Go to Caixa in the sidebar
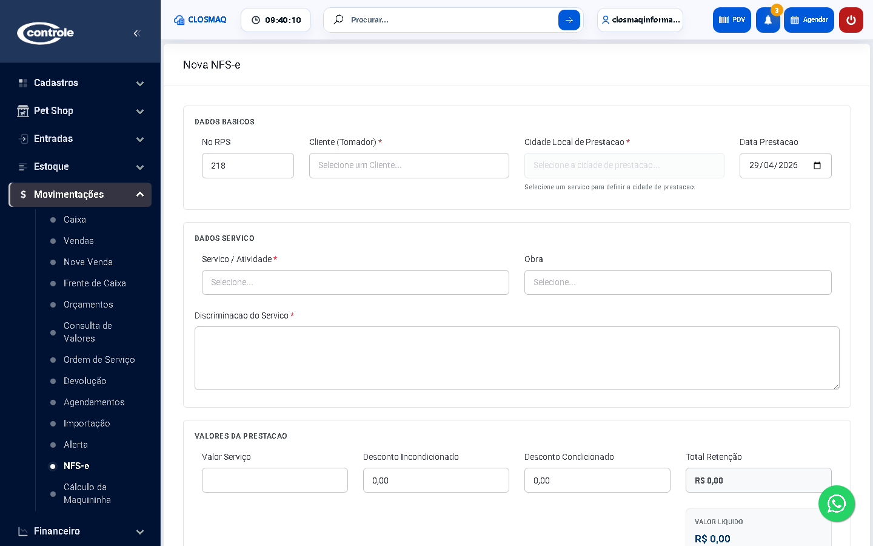Screen dimensions: 873x546 pyautogui.click(x=75, y=220)
